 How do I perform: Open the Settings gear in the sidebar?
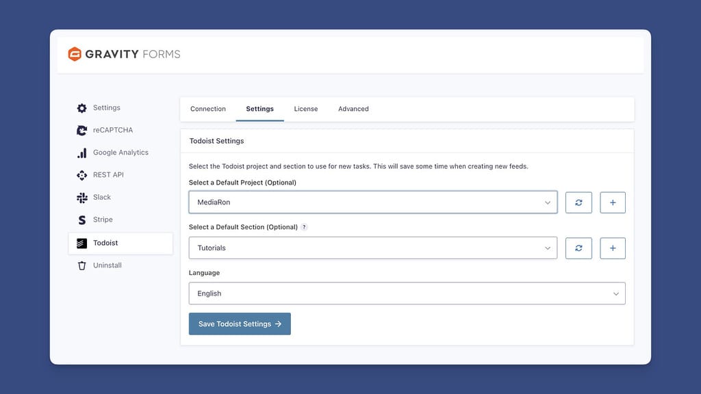pos(81,107)
